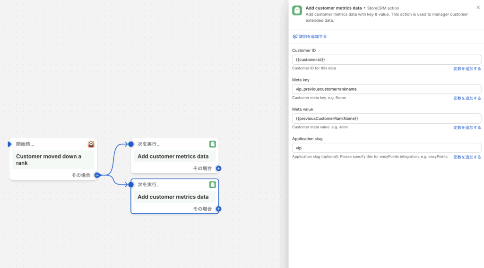Click the green StoreCRM icon on upper action node

(212, 144)
